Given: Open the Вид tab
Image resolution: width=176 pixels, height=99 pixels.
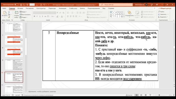Looking at the screenshot, I should (x=104, y=9).
